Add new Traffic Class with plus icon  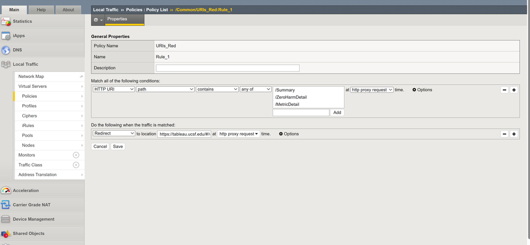coord(76,165)
